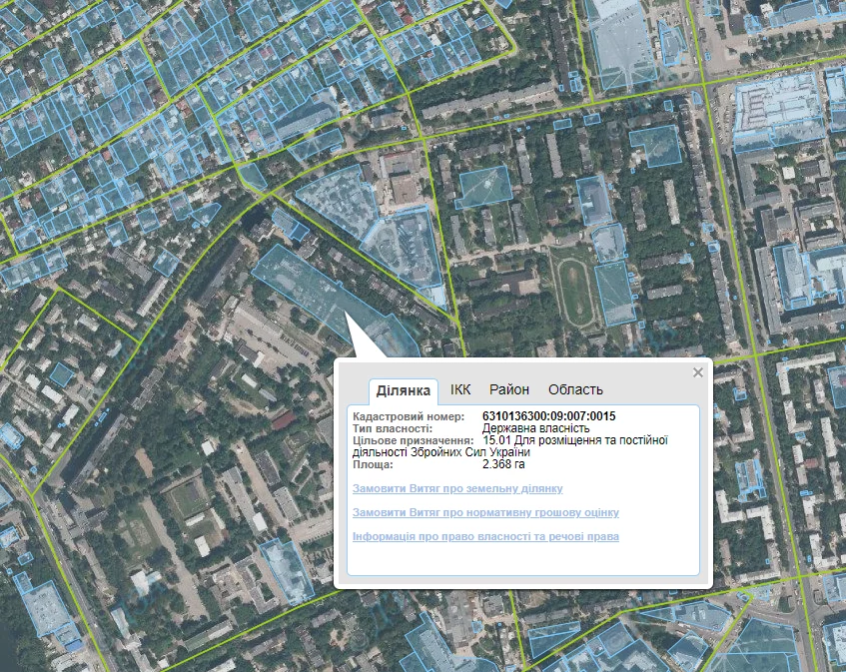Click the 15.01 Для розміщення purpose text

510,446
